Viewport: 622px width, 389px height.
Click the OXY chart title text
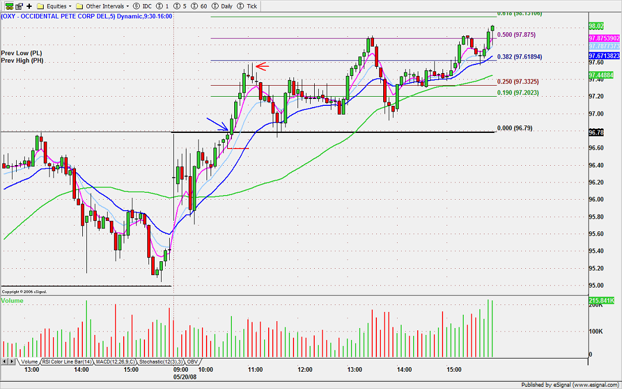point(86,16)
